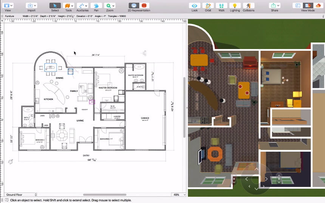
Task: Click the Angle readout in info bar
Action: (100, 16)
